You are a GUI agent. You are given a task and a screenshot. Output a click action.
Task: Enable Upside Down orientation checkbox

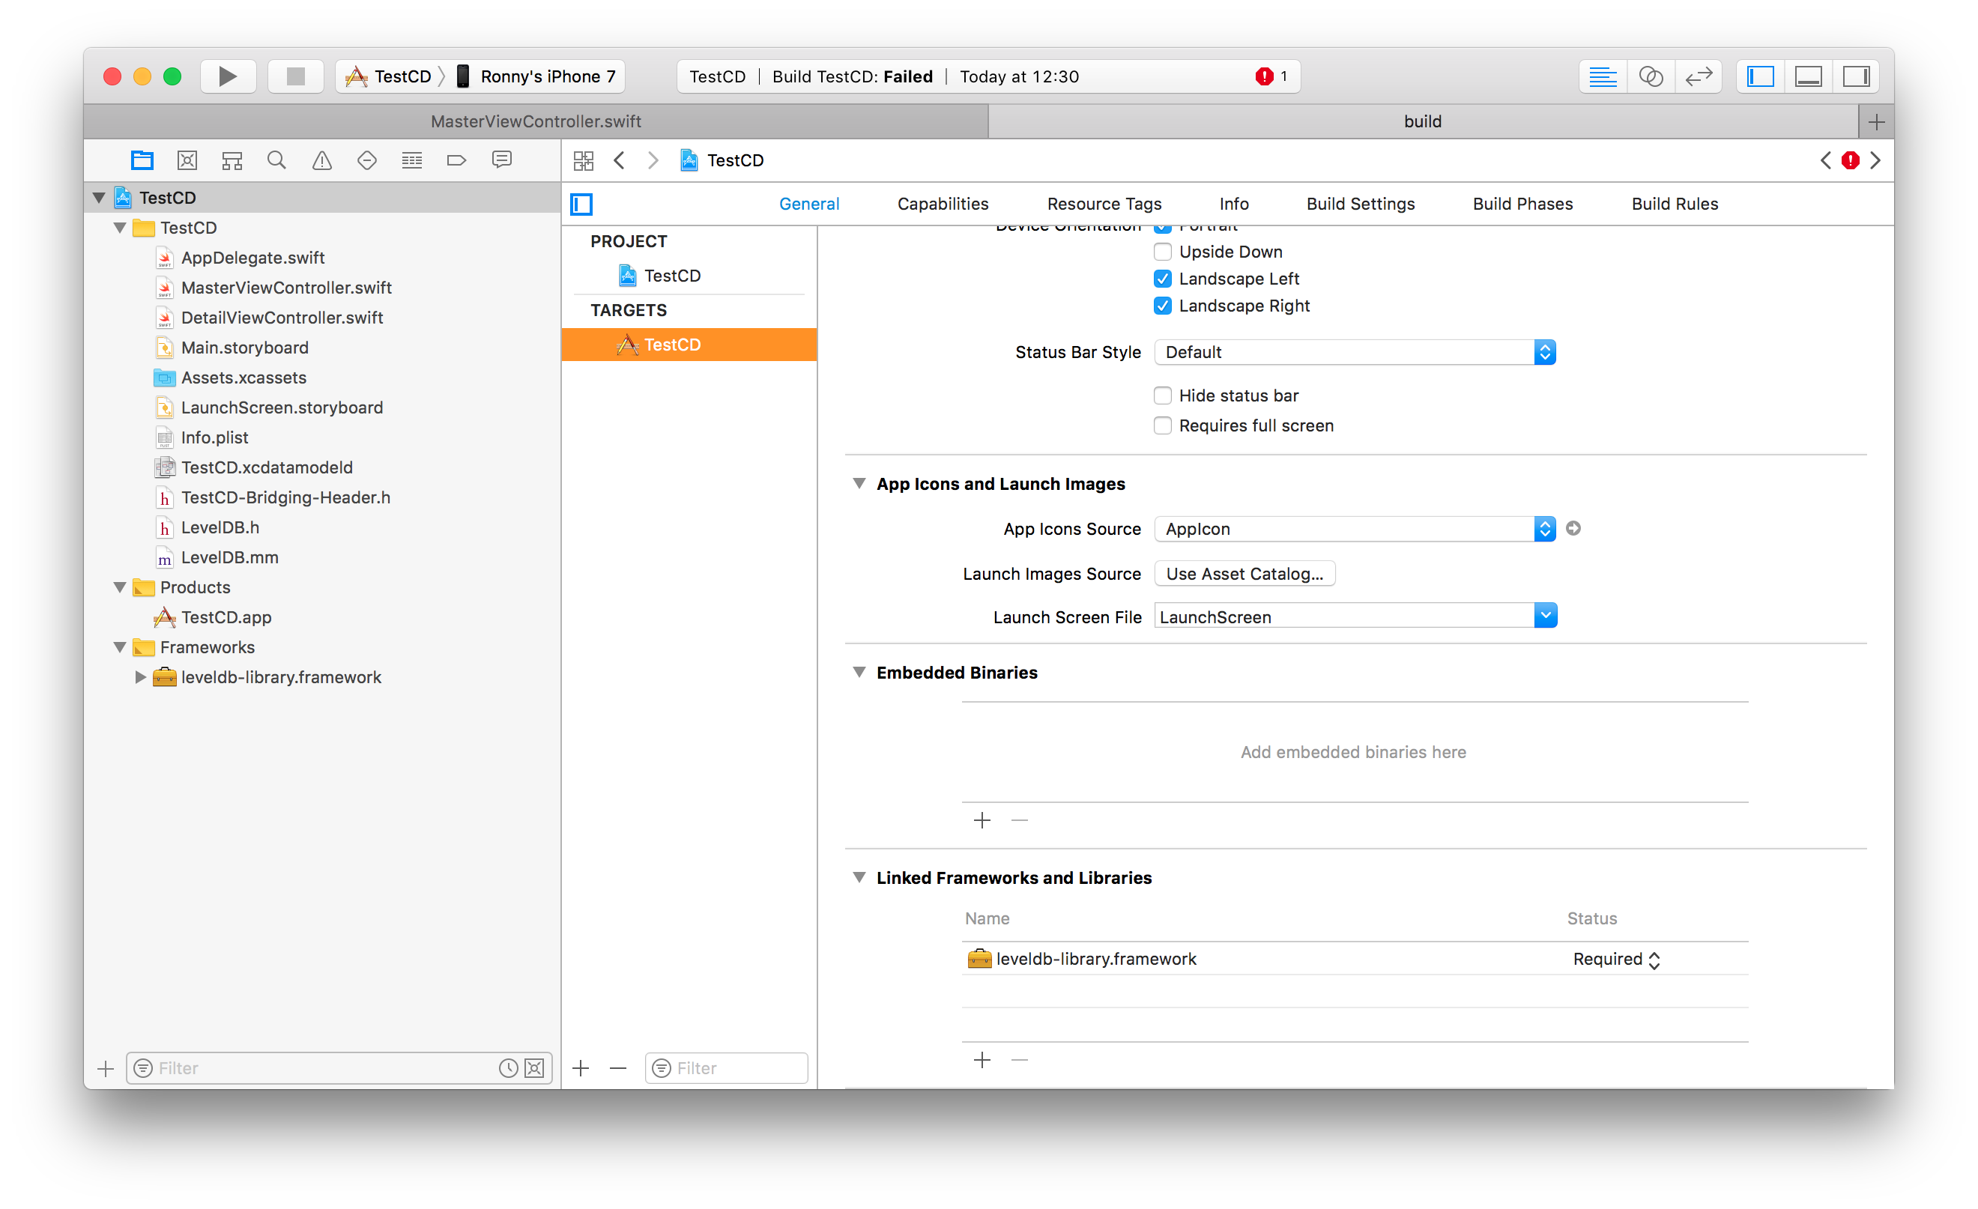(1162, 252)
